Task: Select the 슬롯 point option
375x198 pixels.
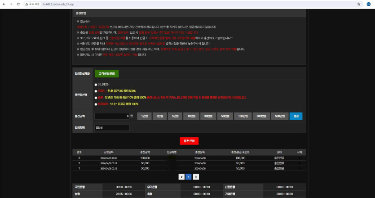Action: click(x=96, y=97)
